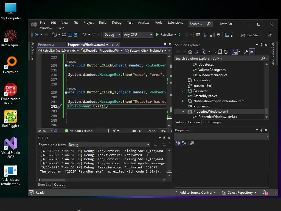This screenshot has width=281, height=211.
Task: Select Program.cs in Solution Explorer
Action: pyautogui.click(x=201, y=106)
